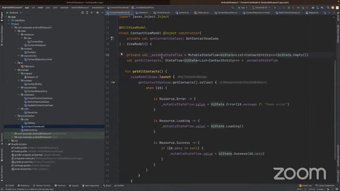Open ContactDatabase file in tree
The width and height of the screenshot is (340, 191).
pos(35,45)
